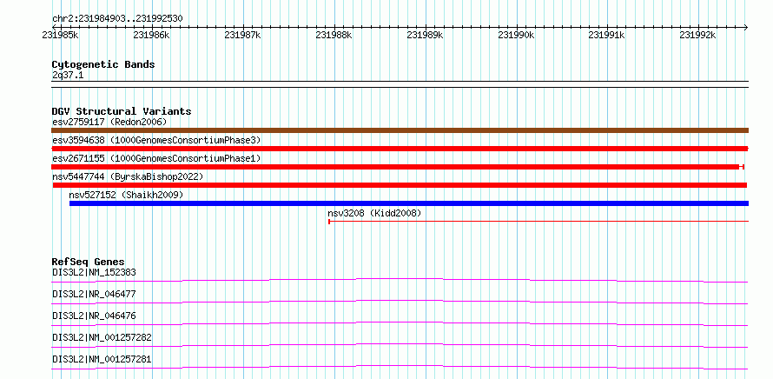The width and height of the screenshot is (773, 379).
Task: Select the 2q37.1 band label
Action: coord(69,76)
